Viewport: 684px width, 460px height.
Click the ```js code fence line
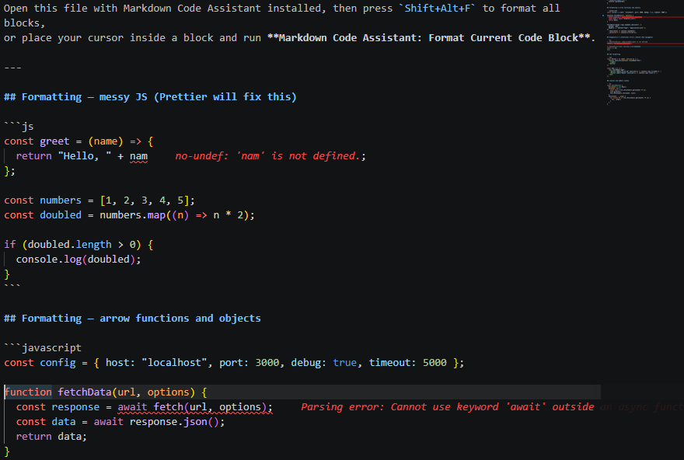tap(19, 127)
